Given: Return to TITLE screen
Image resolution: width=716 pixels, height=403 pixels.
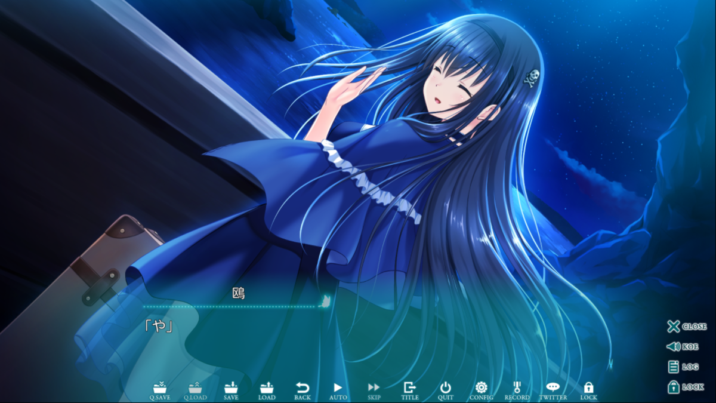Looking at the screenshot, I should click(410, 391).
